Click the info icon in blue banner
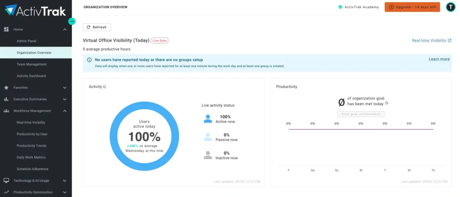This screenshot has width=460, height=197. 89,60
